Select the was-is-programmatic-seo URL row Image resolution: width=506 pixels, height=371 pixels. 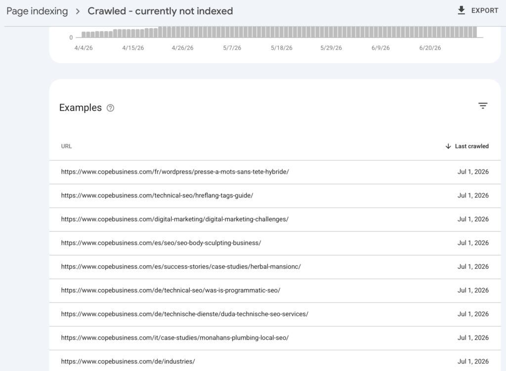pos(275,291)
